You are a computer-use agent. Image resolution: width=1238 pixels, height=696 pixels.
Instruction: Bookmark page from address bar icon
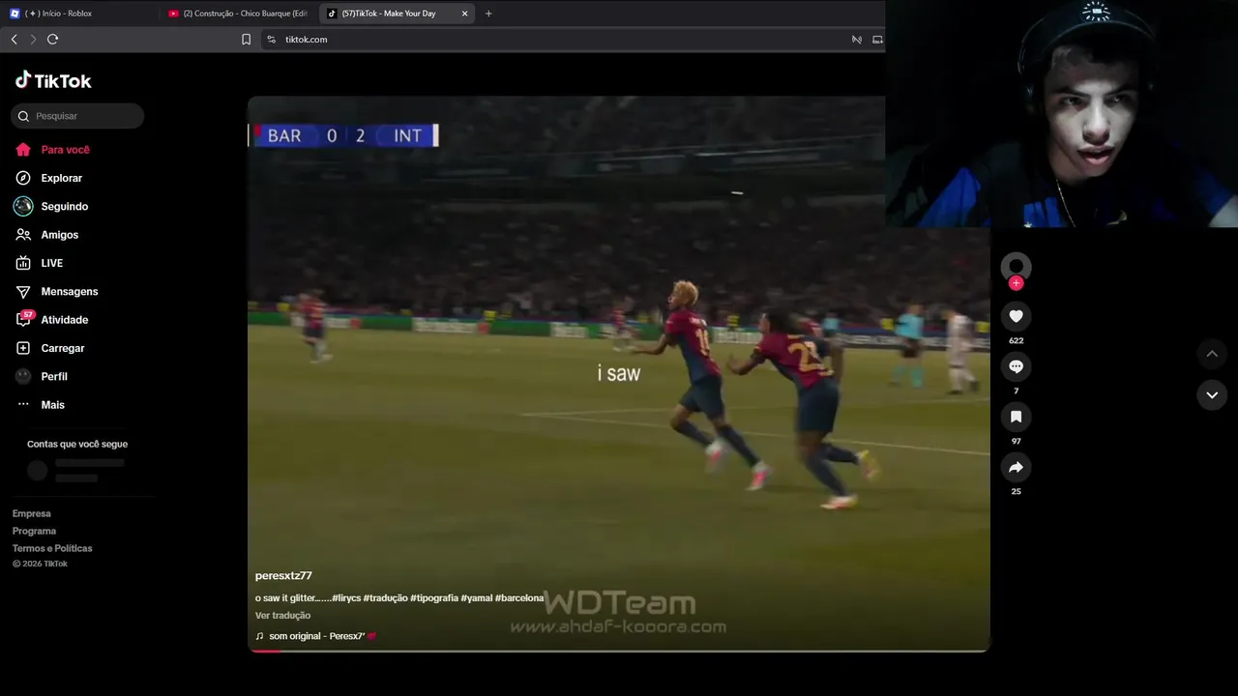click(246, 40)
